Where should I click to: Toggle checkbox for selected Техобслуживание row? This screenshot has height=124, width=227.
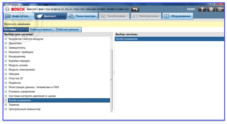click(x=6, y=100)
